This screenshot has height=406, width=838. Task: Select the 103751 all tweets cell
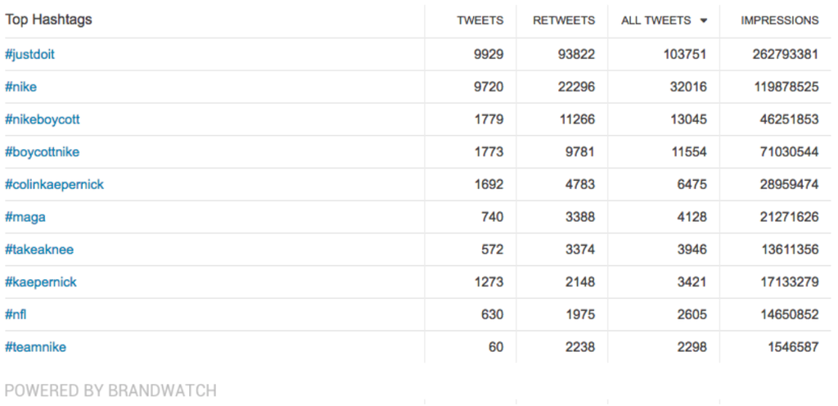685,54
